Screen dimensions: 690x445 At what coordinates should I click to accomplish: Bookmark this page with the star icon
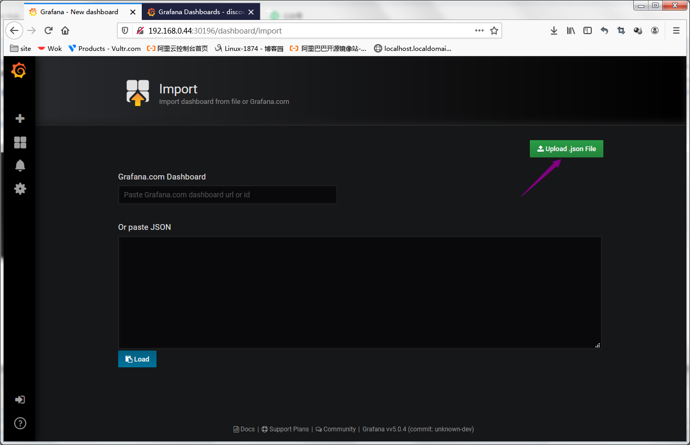pos(494,30)
